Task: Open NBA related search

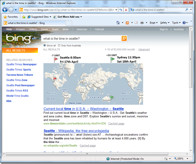Action: pyautogui.click(x=9, y=101)
